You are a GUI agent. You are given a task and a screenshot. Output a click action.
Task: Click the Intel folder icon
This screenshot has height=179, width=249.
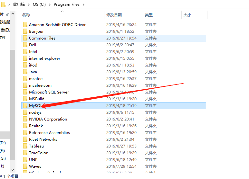(x=25, y=52)
